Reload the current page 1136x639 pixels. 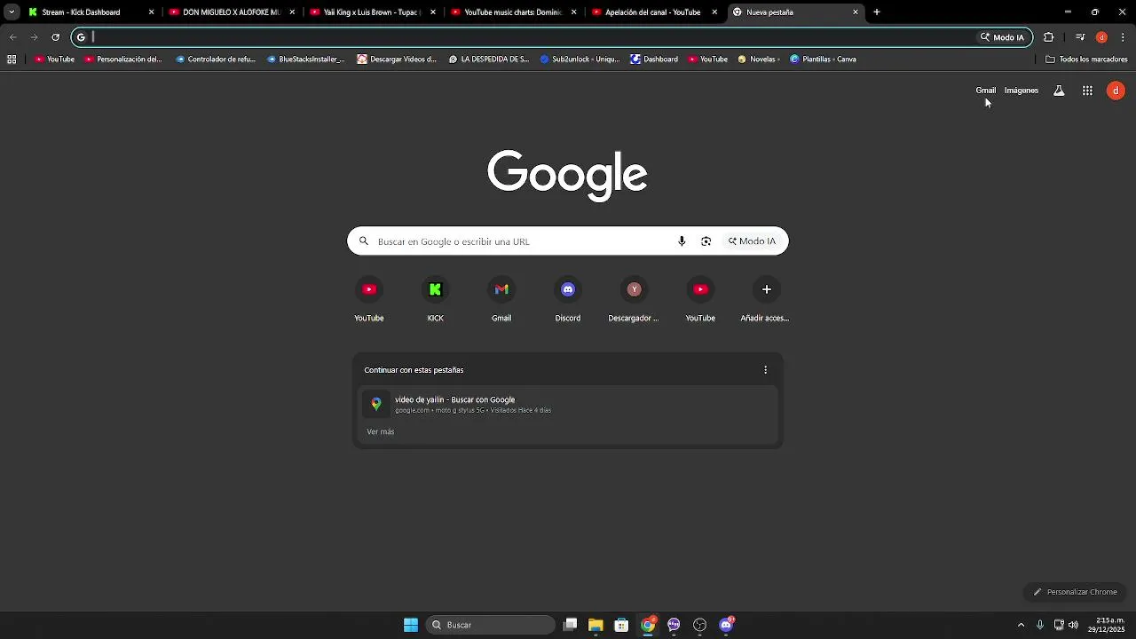click(x=55, y=37)
